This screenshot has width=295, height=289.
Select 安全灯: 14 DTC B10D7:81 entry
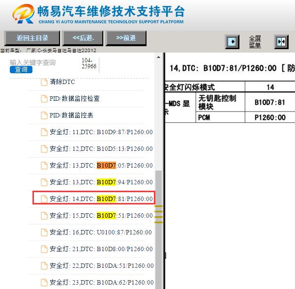pyautogui.click(x=101, y=199)
